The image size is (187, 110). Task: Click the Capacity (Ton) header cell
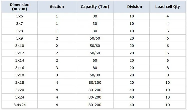[x=95, y=7]
